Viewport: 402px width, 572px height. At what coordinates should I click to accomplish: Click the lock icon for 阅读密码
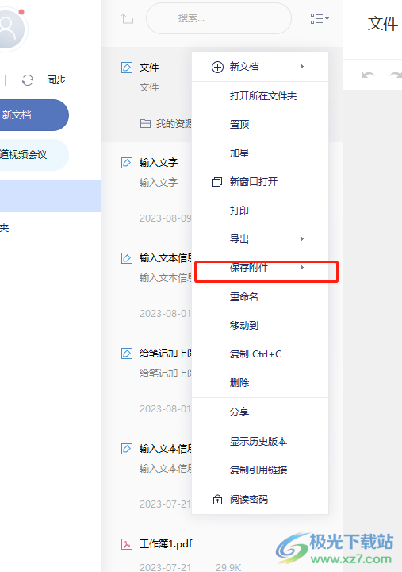click(217, 500)
